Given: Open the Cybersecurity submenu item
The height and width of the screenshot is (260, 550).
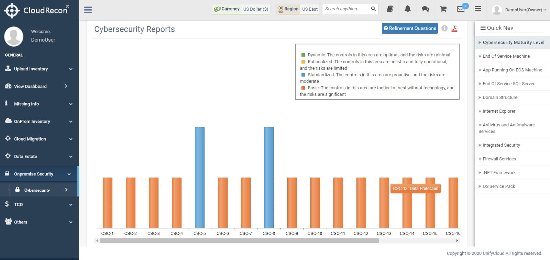Looking at the screenshot, I should click(x=39, y=190).
